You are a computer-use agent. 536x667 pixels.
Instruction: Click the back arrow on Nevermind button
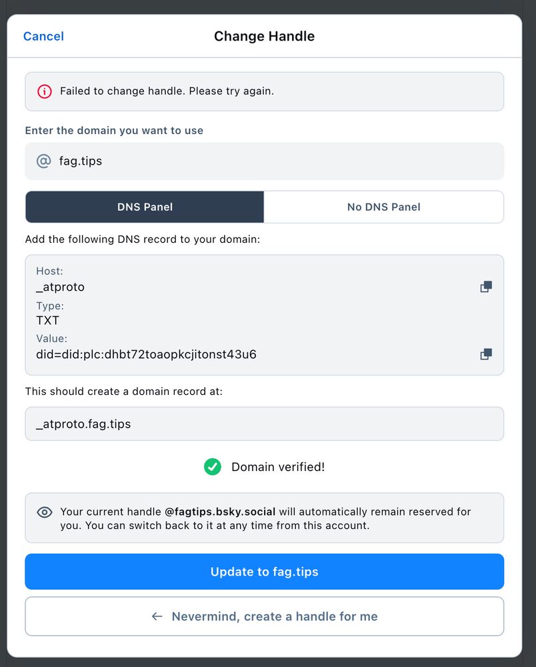tap(157, 616)
